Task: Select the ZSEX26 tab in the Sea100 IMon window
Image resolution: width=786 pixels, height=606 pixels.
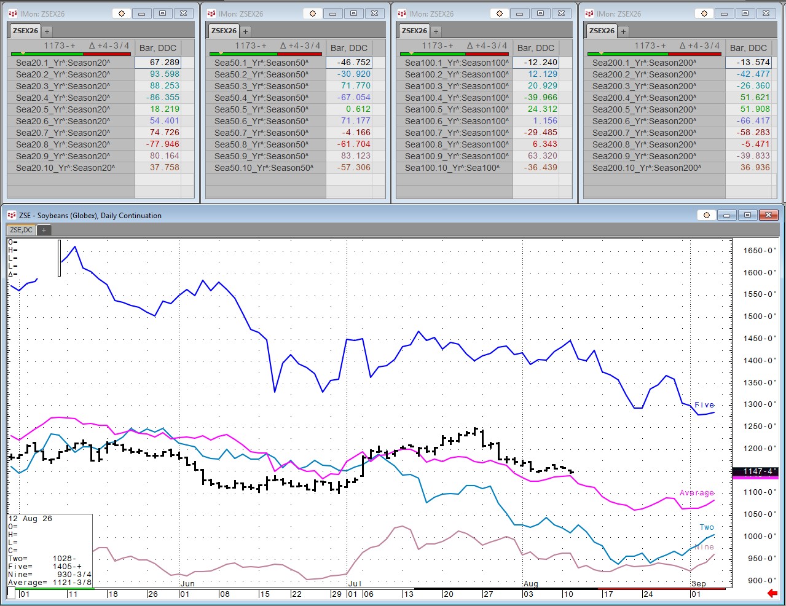Action: pos(414,31)
